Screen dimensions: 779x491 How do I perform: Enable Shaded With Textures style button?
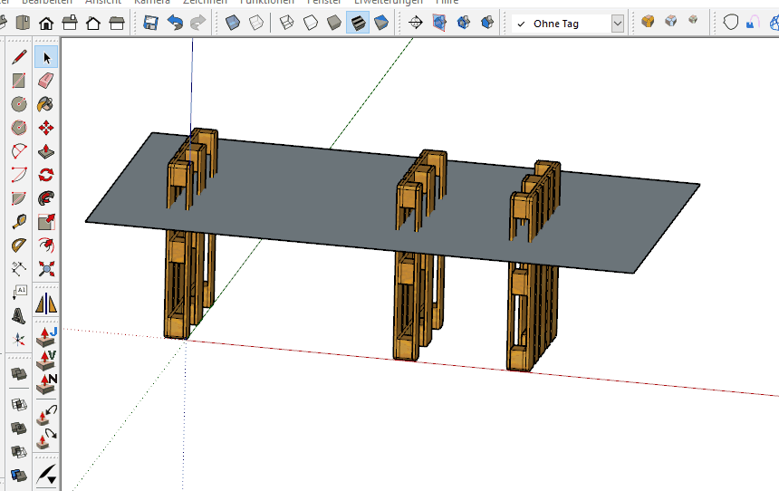coord(358,23)
